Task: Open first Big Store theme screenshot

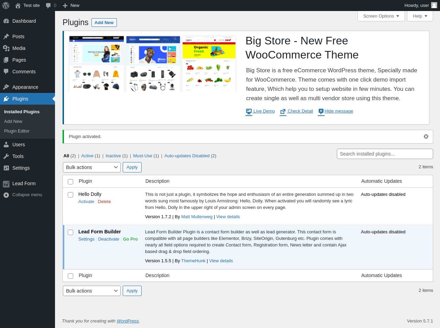Action: [x=97, y=64]
